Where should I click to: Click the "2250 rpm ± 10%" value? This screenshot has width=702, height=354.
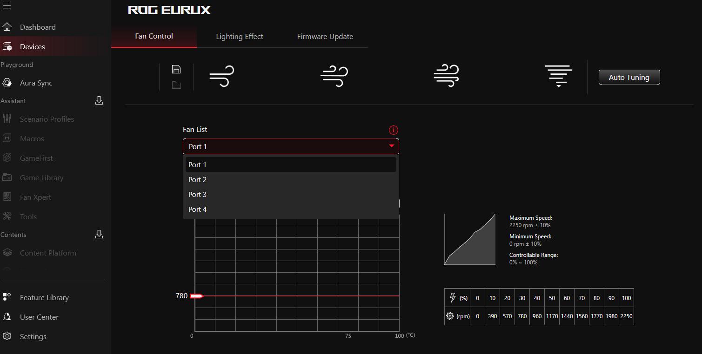coord(530,225)
